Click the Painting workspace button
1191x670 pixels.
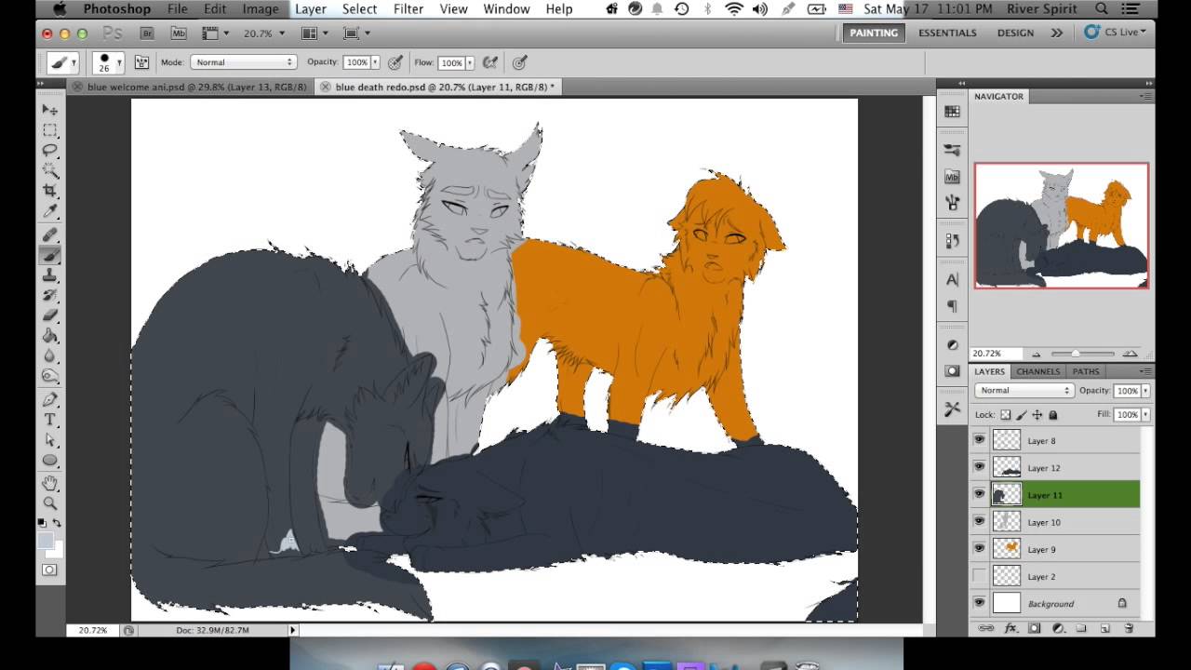pos(874,33)
